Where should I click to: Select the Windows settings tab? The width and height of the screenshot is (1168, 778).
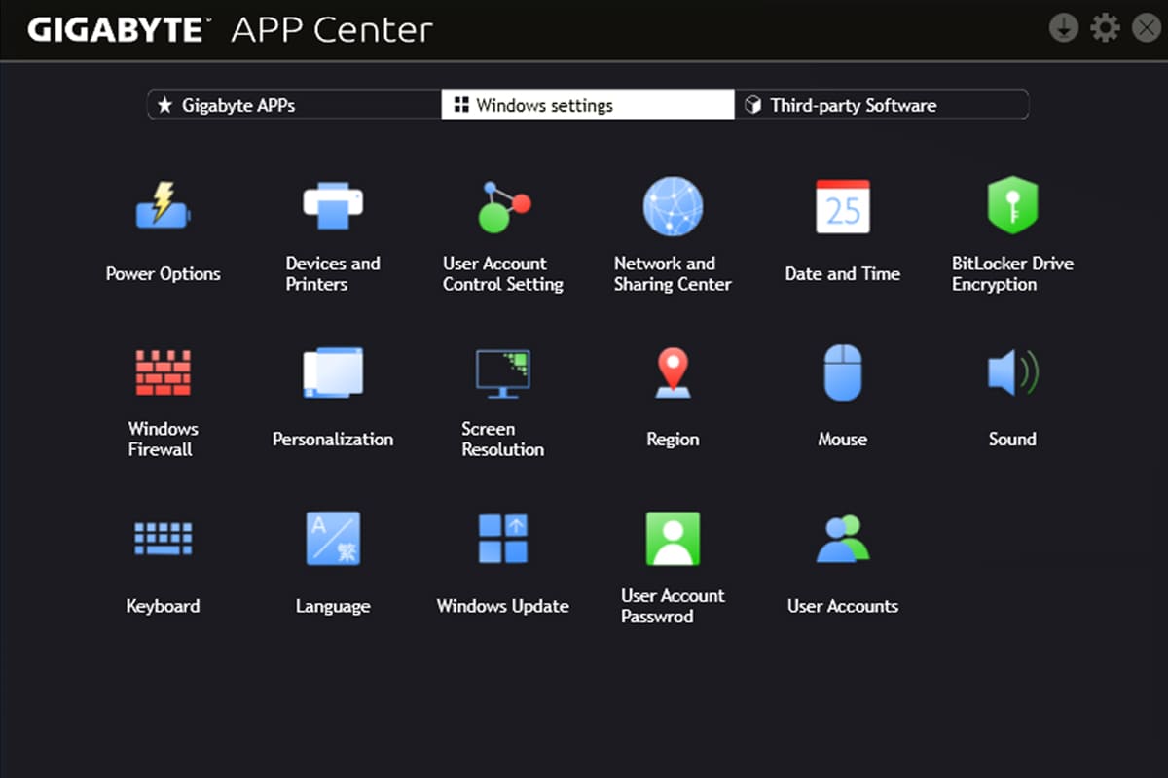(588, 105)
